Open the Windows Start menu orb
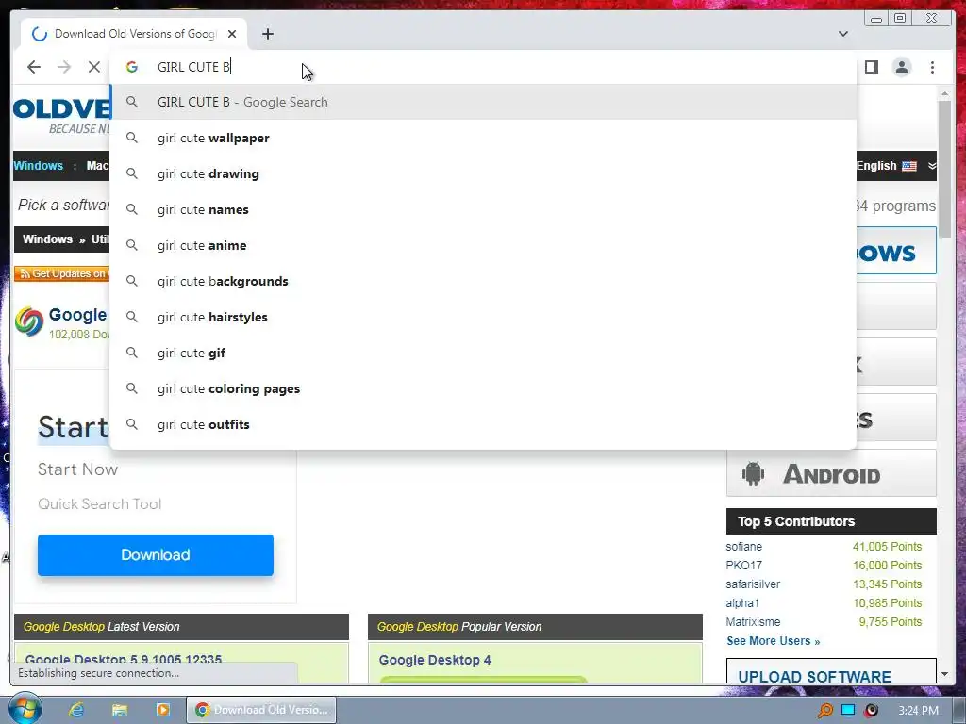 point(25,709)
